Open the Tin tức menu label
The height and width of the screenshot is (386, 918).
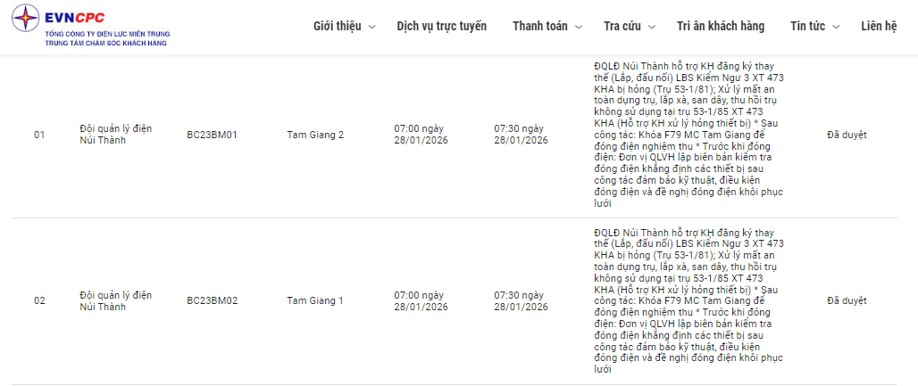tap(807, 26)
